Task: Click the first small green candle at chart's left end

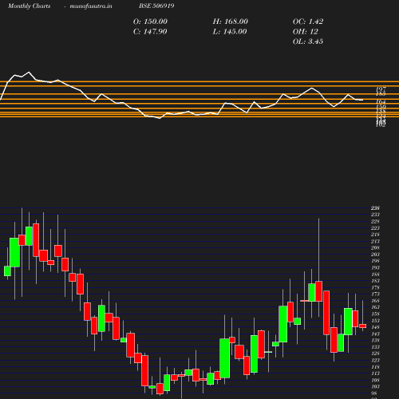Action: (7, 271)
